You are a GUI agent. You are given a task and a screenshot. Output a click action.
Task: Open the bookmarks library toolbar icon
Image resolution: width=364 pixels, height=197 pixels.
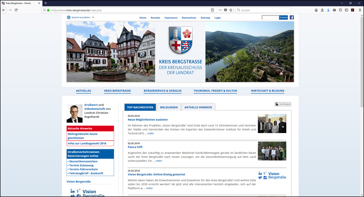[x=322, y=10]
